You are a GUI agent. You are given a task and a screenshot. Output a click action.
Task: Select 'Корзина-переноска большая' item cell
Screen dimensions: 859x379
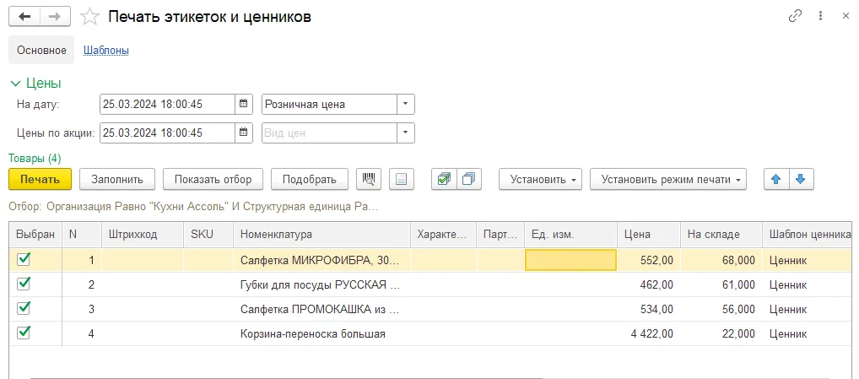click(x=321, y=333)
